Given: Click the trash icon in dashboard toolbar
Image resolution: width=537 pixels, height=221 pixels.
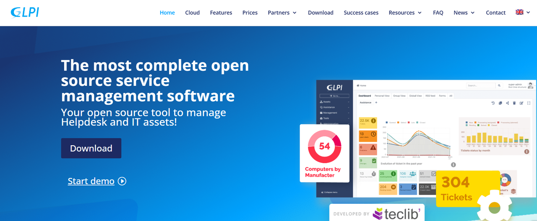Looking at the screenshot, I should [514, 103].
